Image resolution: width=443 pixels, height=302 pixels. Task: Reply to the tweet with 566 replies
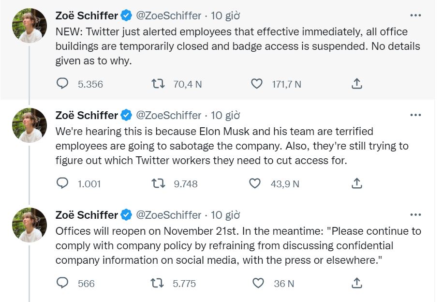(63, 284)
